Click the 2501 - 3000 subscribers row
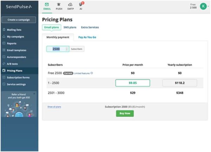Screen dimensions: 211x152 pos(125,93)
